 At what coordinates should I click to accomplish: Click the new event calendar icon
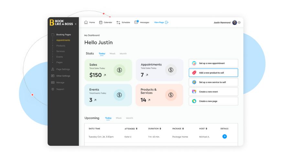pyautogui.click(x=194, y=92)
